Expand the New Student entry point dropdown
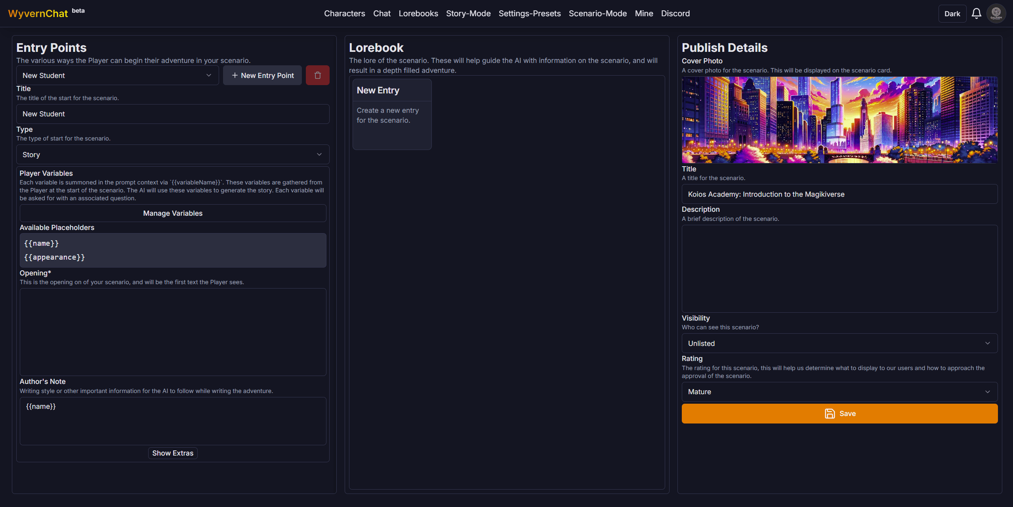1013x507 pixels. (117, 75)
